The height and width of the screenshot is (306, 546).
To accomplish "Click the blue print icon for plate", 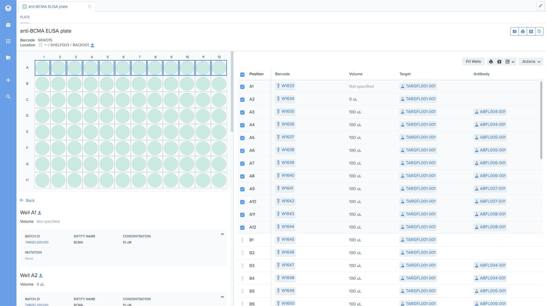I will coord(523,31).
